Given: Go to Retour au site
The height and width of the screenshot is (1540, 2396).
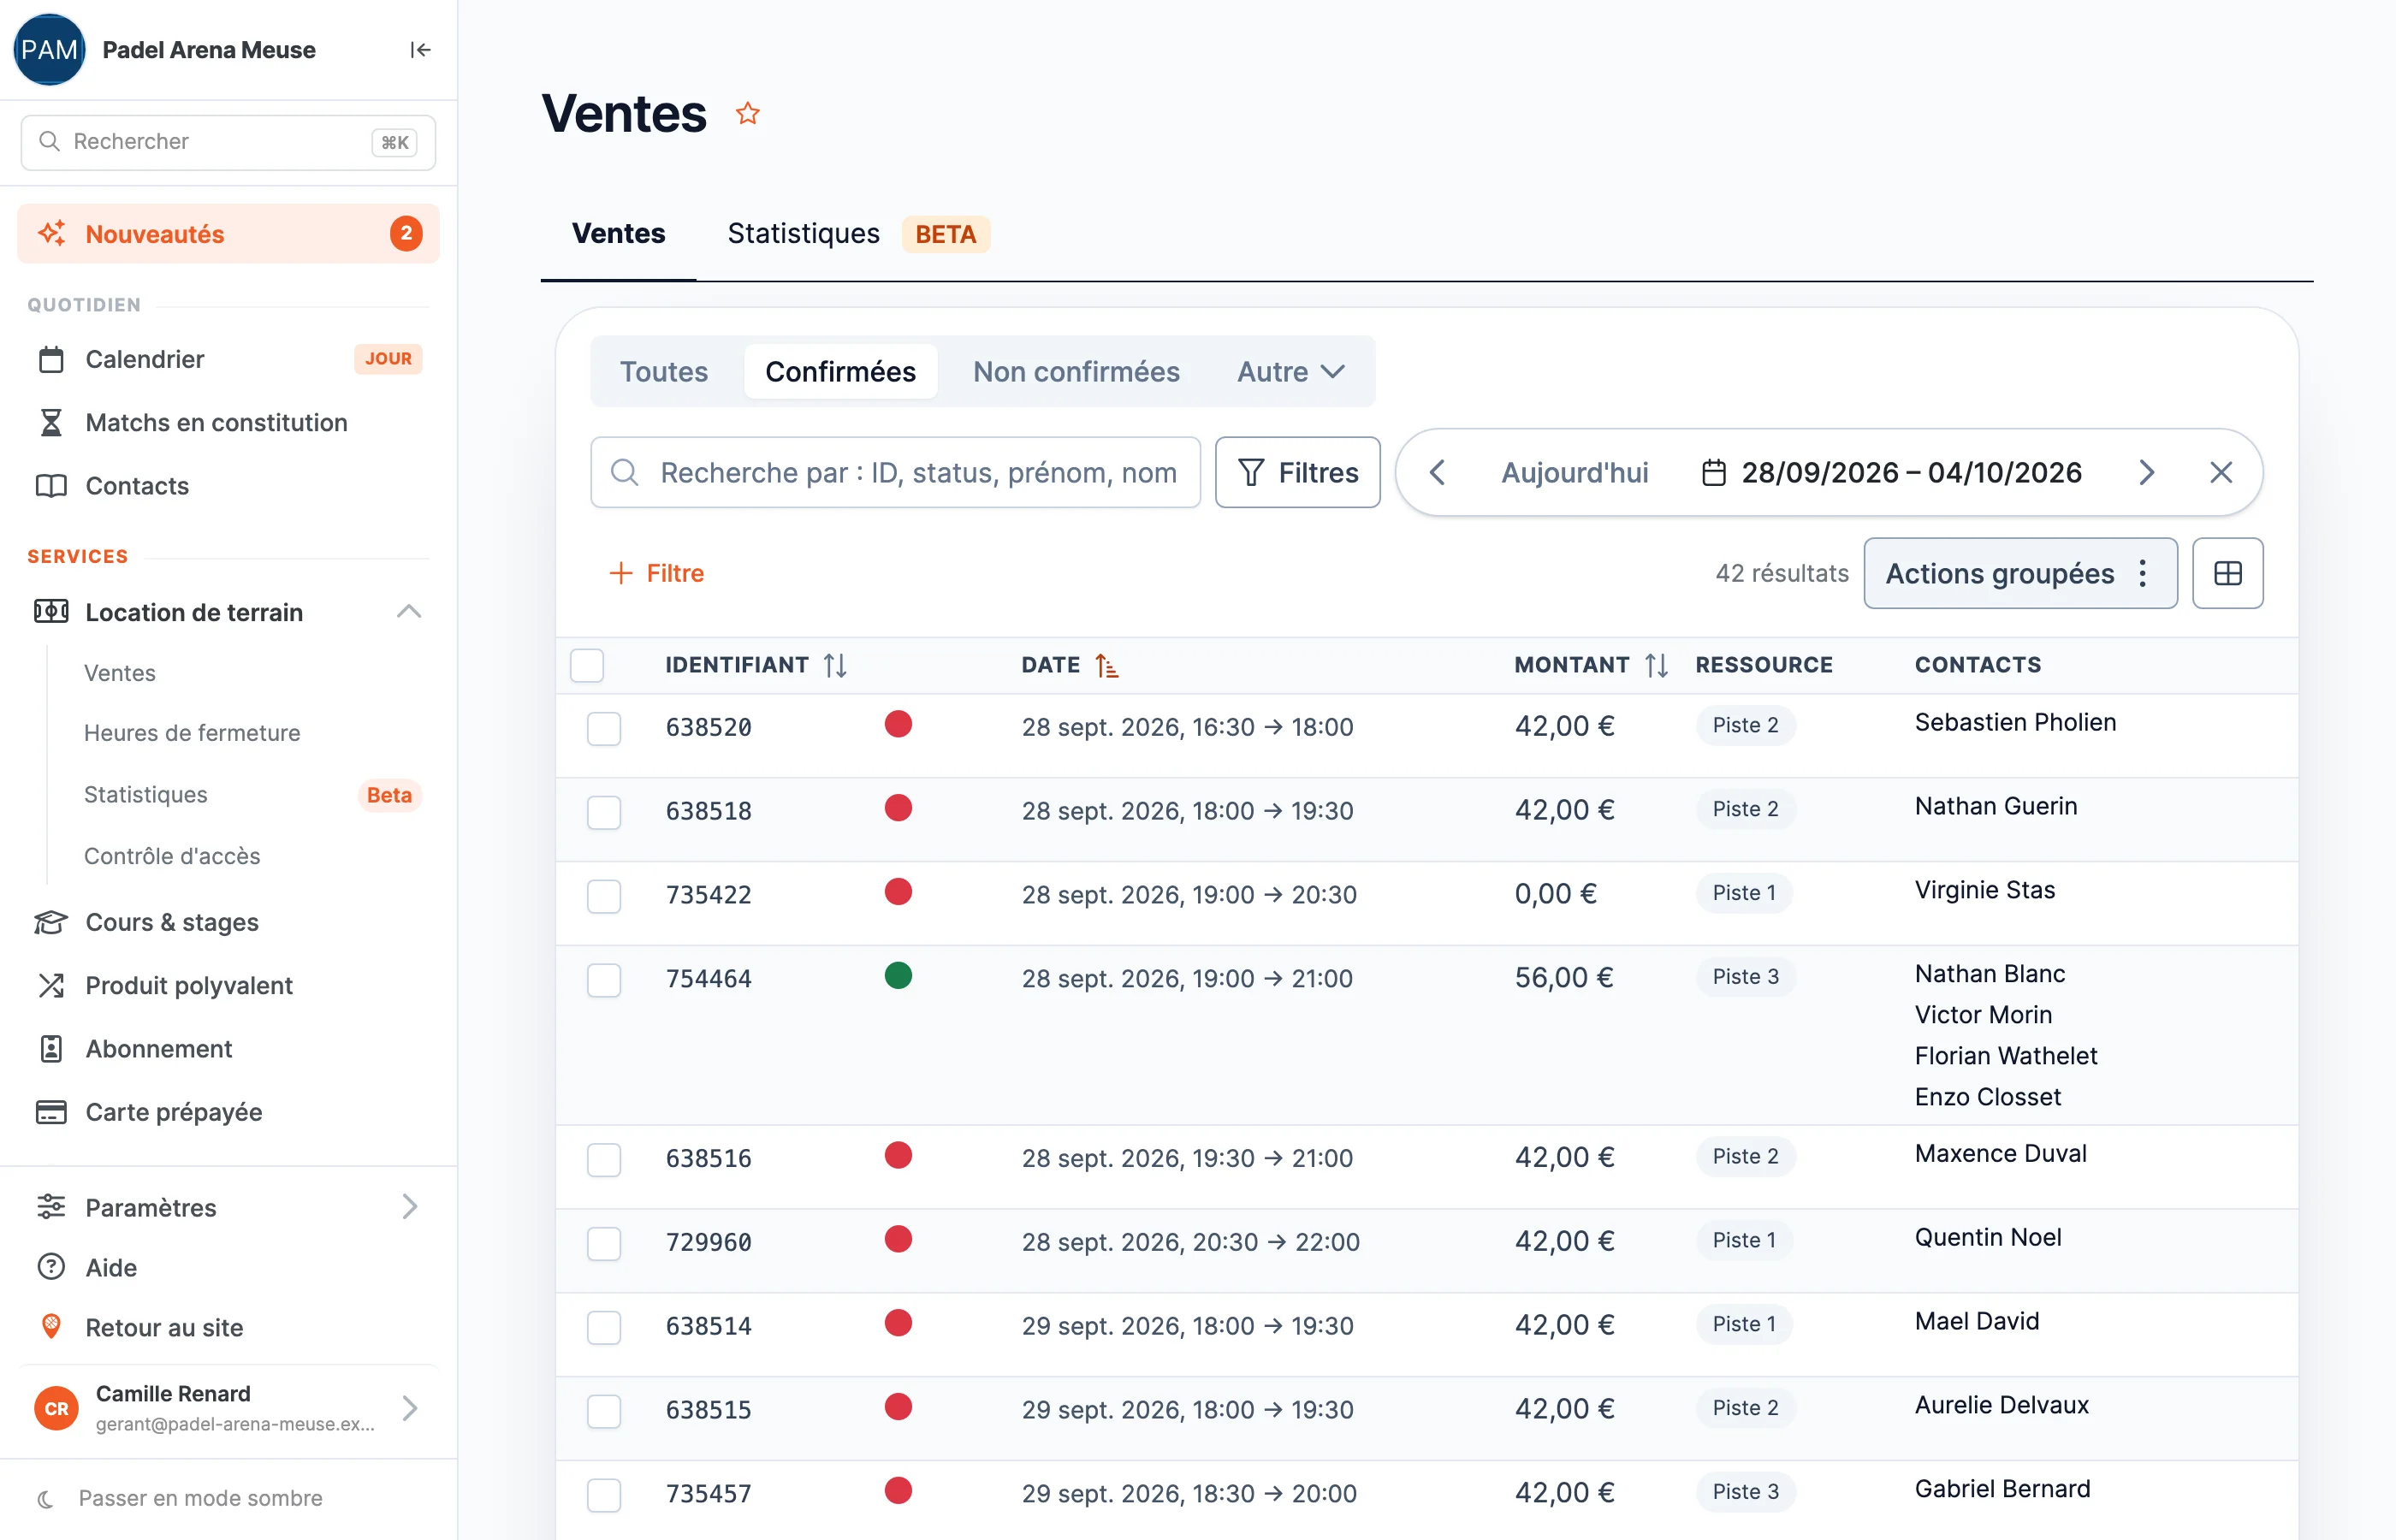Looking at the screenshot, I should tap(228, 1328).
